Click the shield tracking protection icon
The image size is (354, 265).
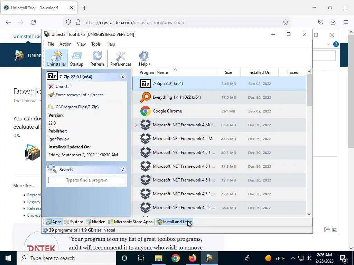tap(68, 22)
